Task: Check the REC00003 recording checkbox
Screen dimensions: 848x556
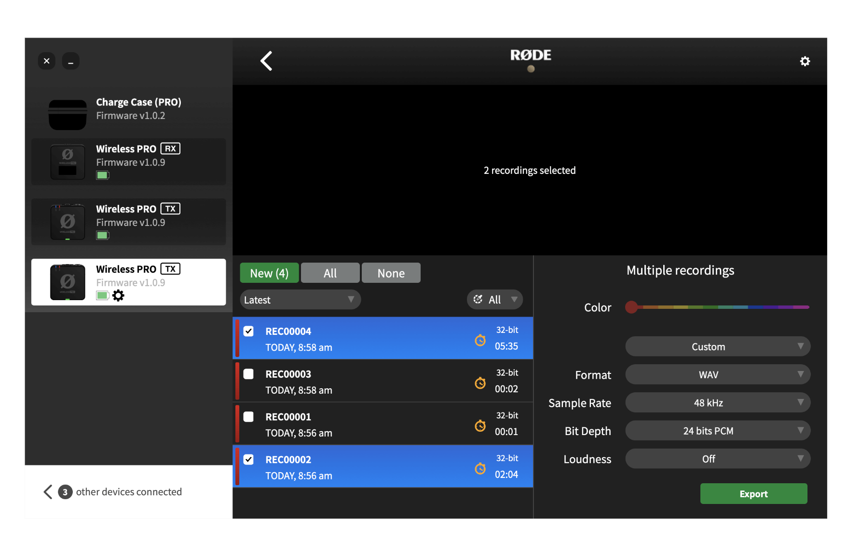Action: tap(248, 374)
